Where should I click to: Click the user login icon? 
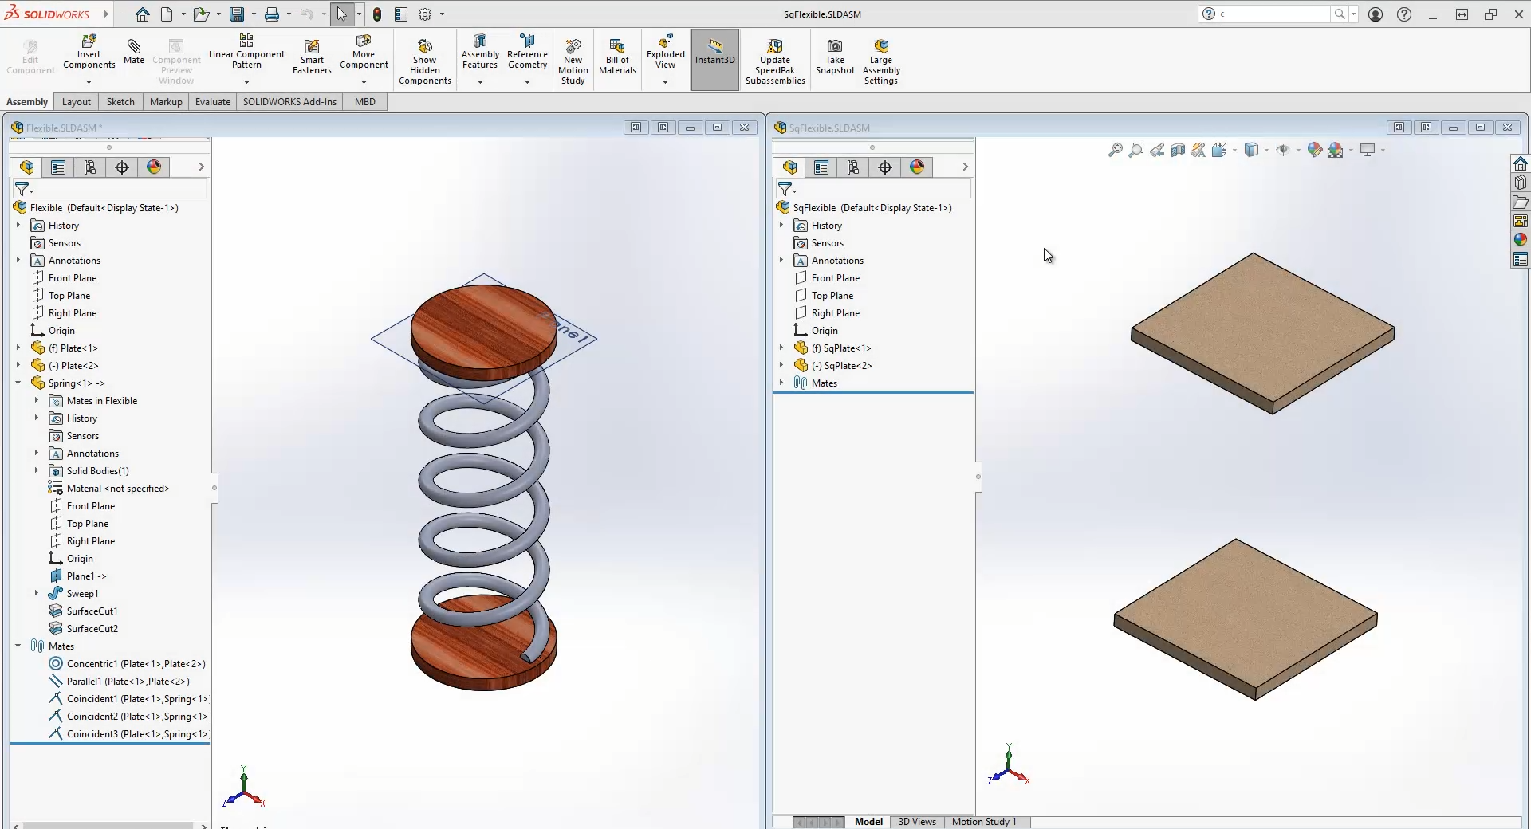(1376, 14)
